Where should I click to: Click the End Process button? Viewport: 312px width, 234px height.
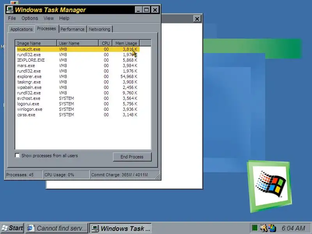pyautogui.click(x=132, y=157)
